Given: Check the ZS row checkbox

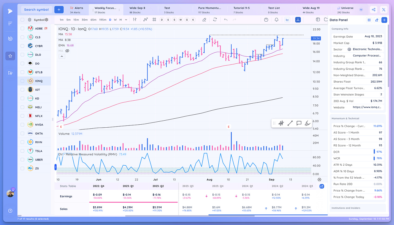Looking at the screenshot, I should point(22,168).
